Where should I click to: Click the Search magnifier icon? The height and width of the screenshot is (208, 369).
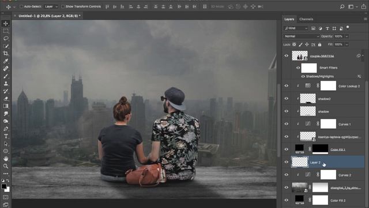click(x=342, y=6)
